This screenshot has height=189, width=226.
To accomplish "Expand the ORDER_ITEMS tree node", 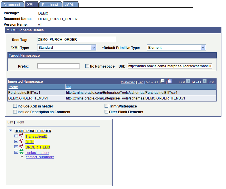I will click(16, 147).
